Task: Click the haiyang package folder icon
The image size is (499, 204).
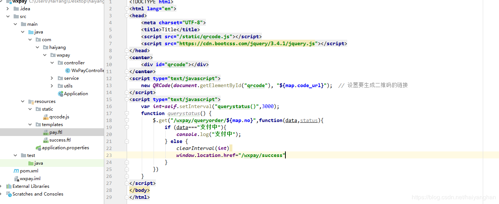Action: 46,47
